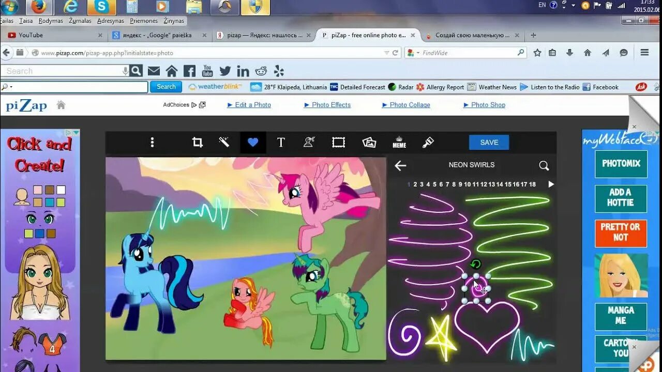
Task: Open the downloads arrow icon
Action: [570, 53]
